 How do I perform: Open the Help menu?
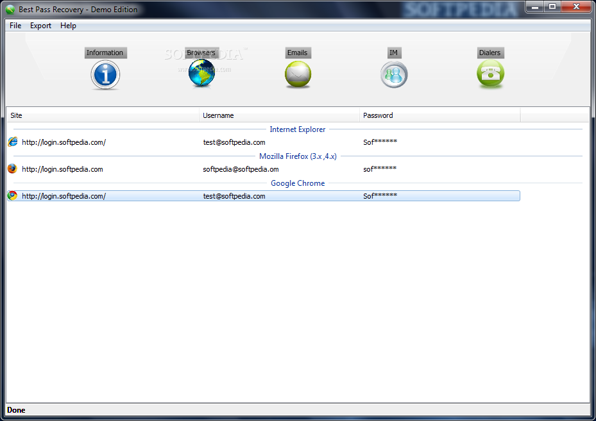(69, 26)
